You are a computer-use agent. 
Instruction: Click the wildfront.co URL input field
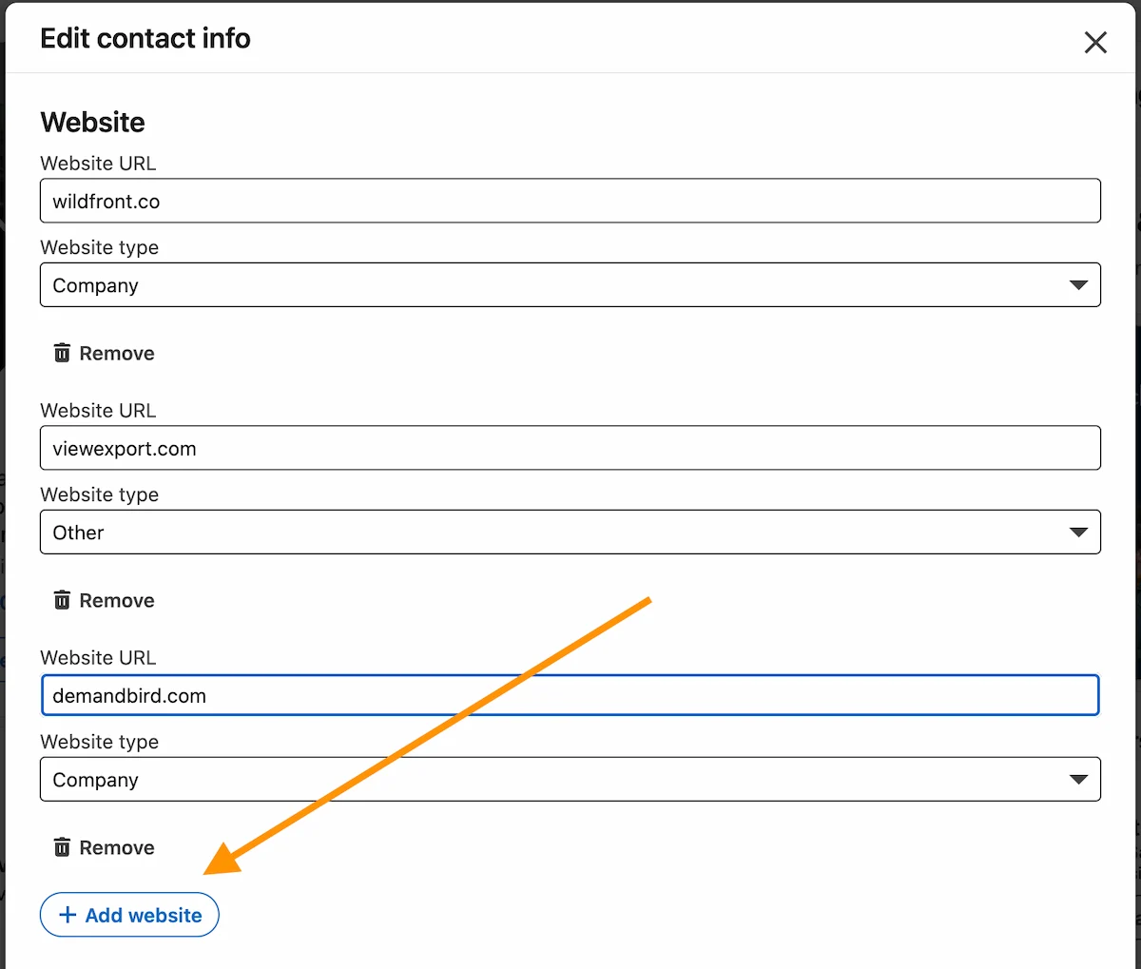point(570,201)
